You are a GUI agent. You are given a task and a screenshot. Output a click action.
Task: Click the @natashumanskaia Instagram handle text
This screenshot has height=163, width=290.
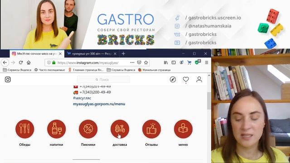click(x=208, y=26)
